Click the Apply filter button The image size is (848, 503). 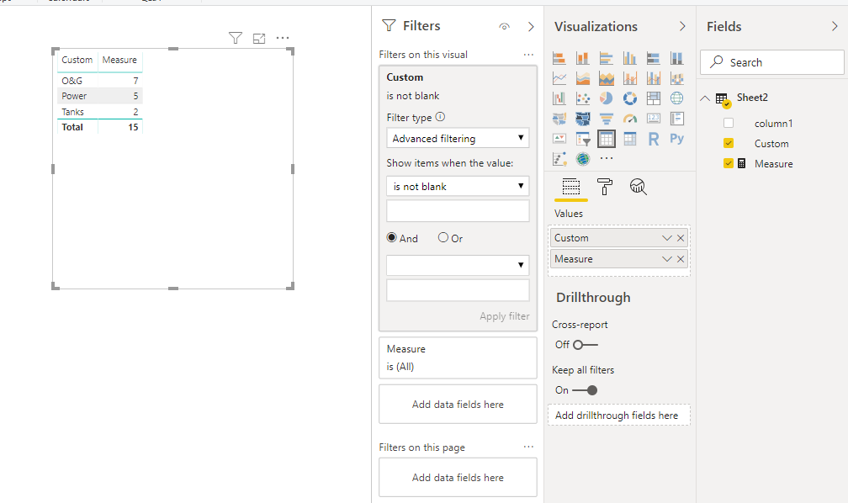click(505, 316)
